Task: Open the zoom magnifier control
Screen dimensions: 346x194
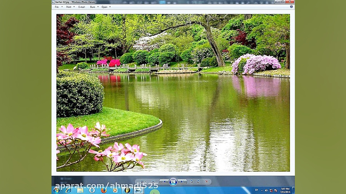Action: [x=143, y=182]
